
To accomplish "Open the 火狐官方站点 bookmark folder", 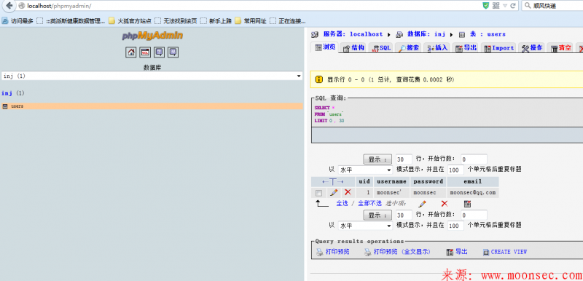I will click(130, 21).
